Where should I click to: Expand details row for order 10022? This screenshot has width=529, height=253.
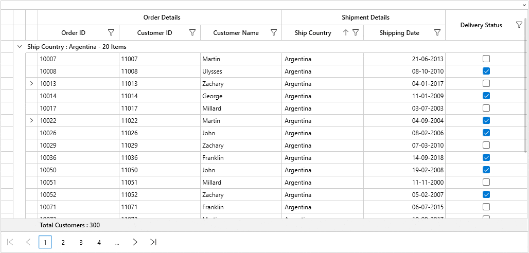tap(31, 120)
